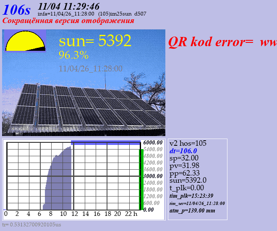Click the gray tr= timing text
Viewport: 277px width, 231px height.
(x=31, y=225)
